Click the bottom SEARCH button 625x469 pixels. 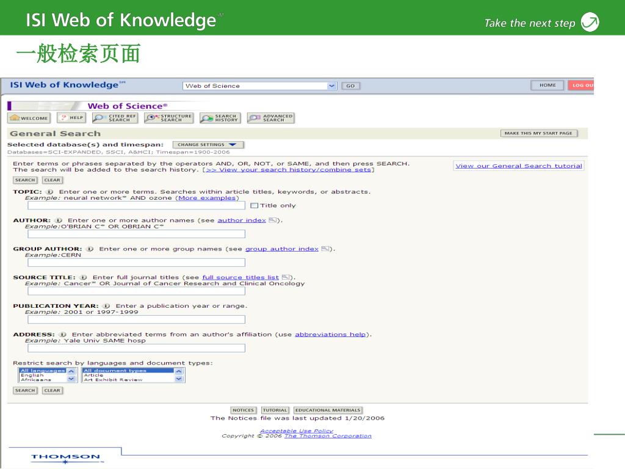click(x=25, y=390)
